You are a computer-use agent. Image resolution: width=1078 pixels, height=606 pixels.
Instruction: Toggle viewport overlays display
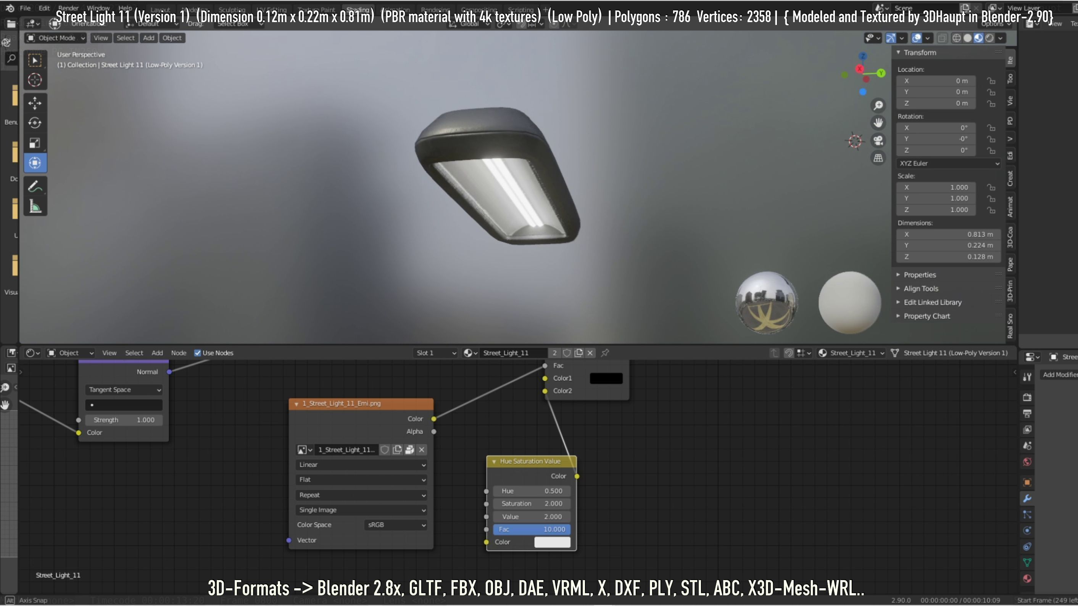click(917, 38)
